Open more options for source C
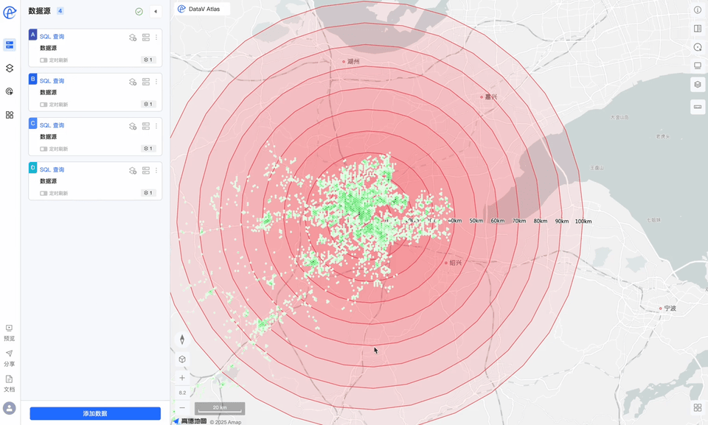Viewport: 708px width, 425px height. click(156, 126)
